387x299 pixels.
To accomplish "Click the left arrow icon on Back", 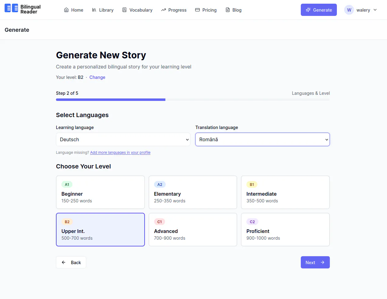I will click(x=64, y=262).
